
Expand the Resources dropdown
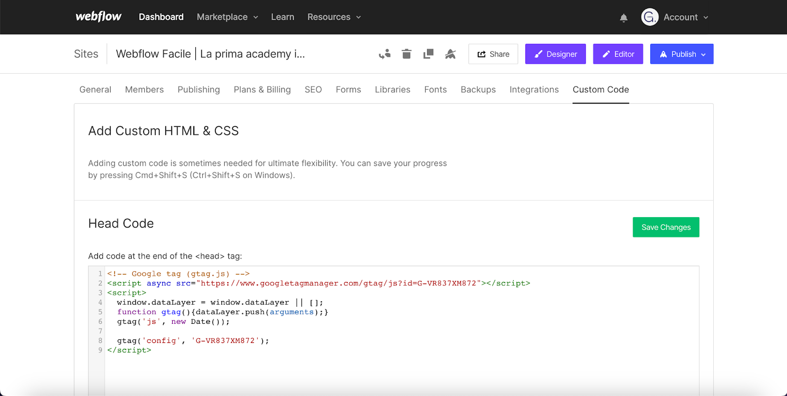334,17
